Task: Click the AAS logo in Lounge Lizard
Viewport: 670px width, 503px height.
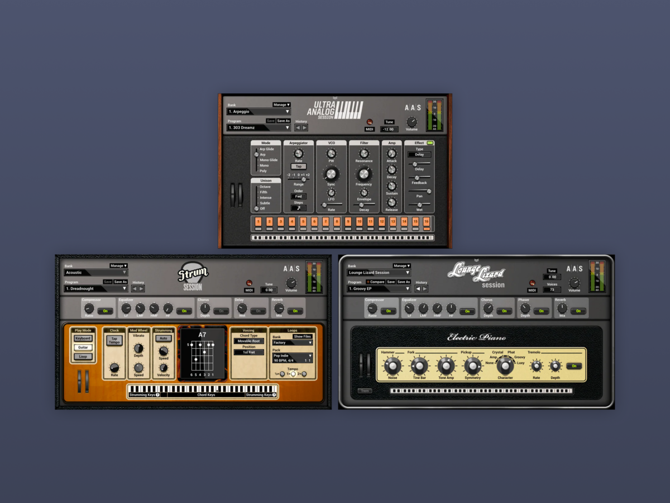Action: click(575, 269)
